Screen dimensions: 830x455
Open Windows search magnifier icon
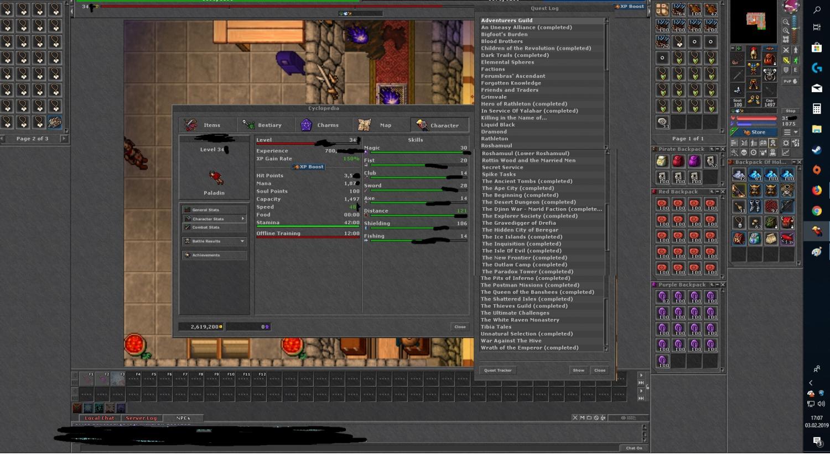click(x=817, y=9)
